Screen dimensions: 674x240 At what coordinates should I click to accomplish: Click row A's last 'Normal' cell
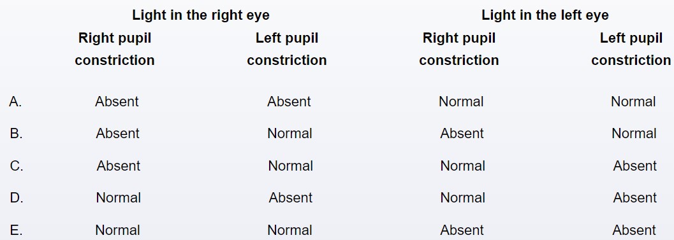(x=633, y=102)
